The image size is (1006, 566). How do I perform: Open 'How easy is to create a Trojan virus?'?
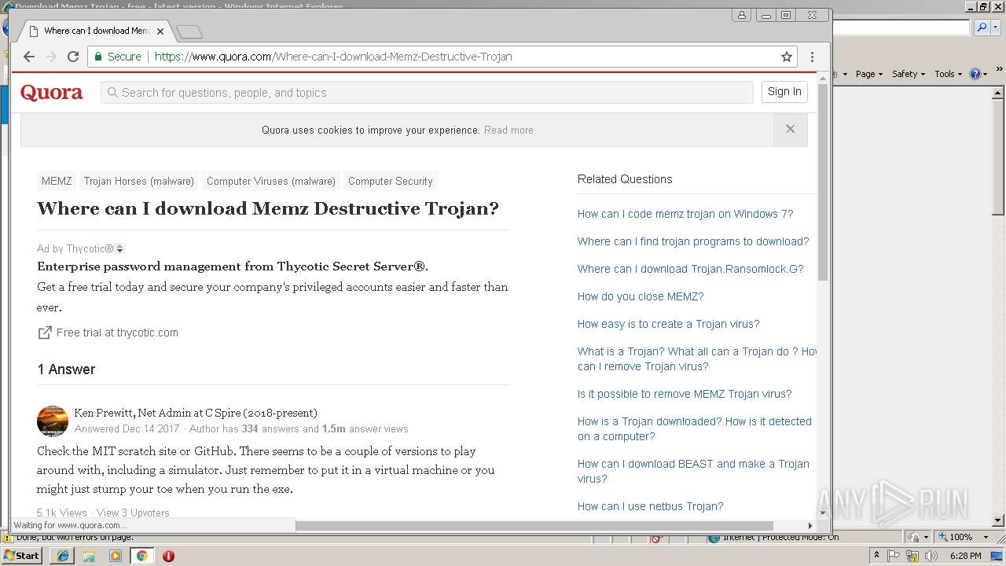pyautogui.click(x=669, y=324)
